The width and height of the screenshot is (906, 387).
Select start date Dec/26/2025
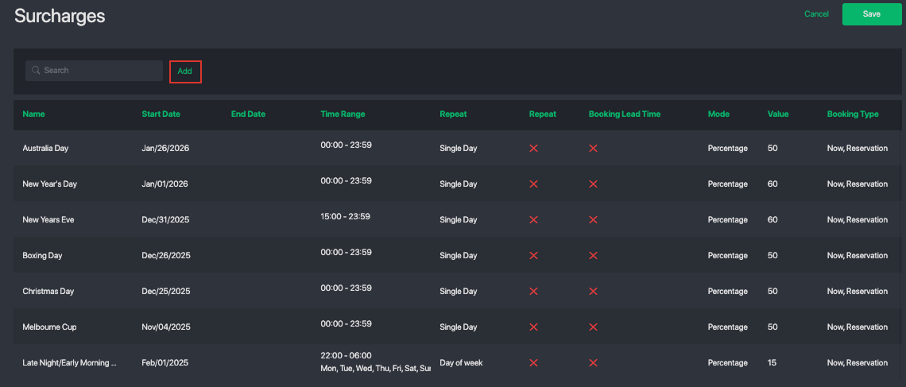(166, 255)
